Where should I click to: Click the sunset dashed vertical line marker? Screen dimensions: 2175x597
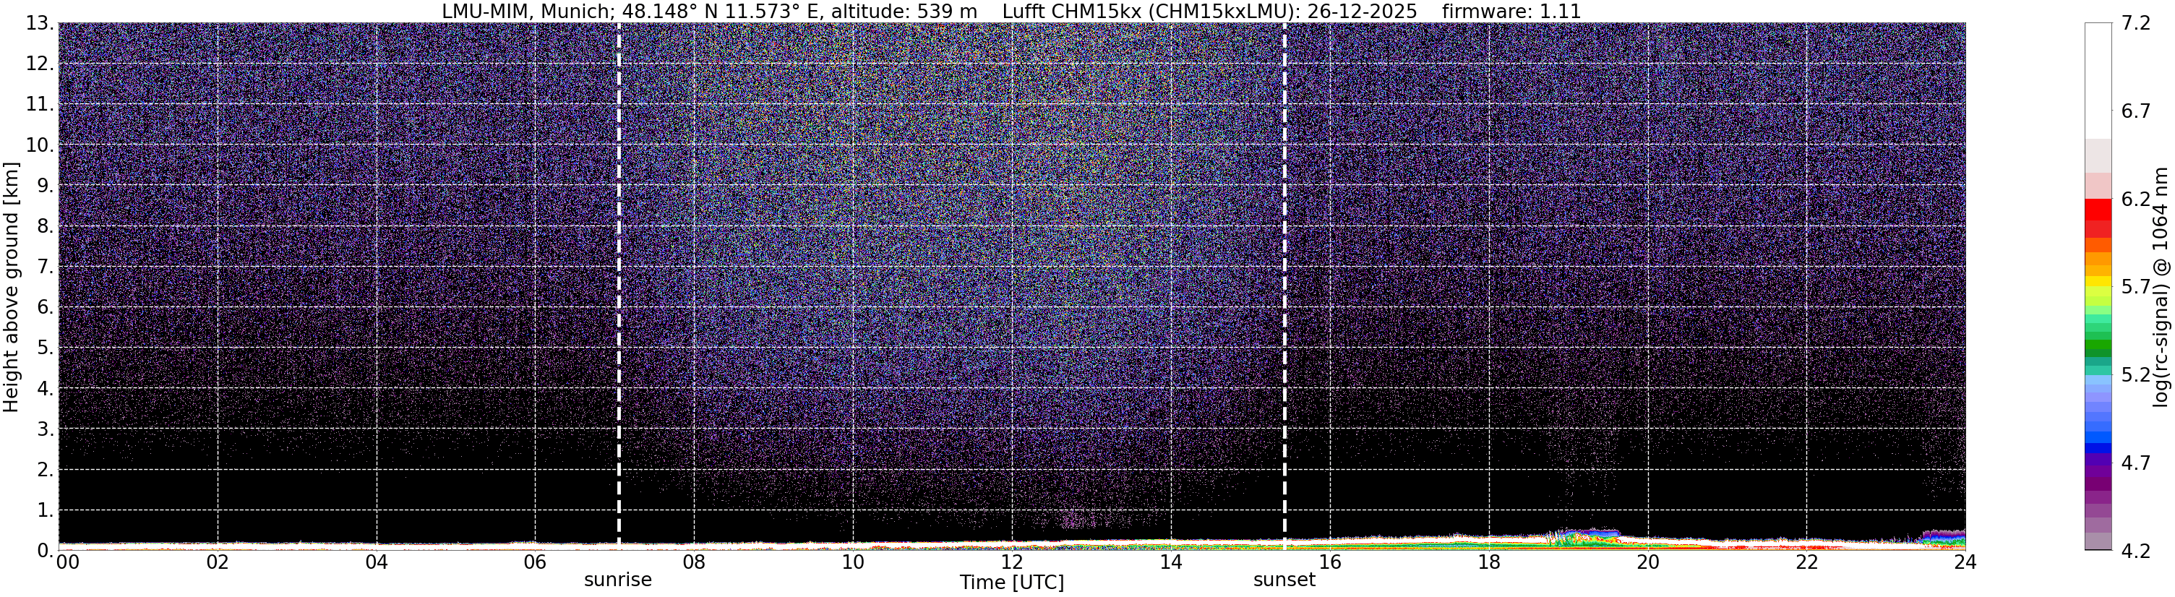click(x=1284, y=287)
